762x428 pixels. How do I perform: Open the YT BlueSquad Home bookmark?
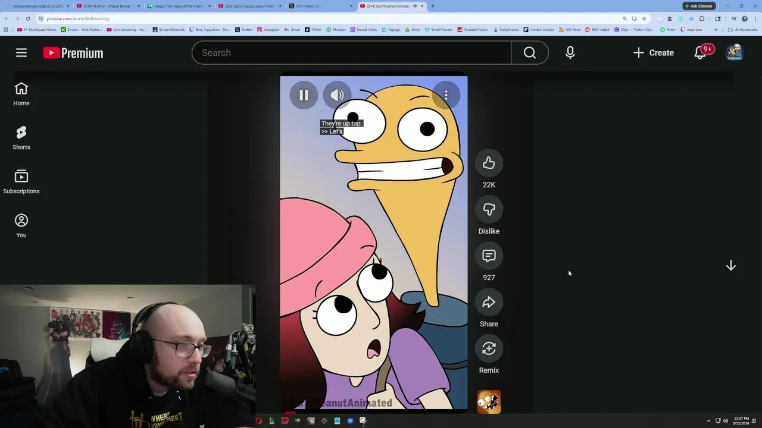[x=36, y=30]
